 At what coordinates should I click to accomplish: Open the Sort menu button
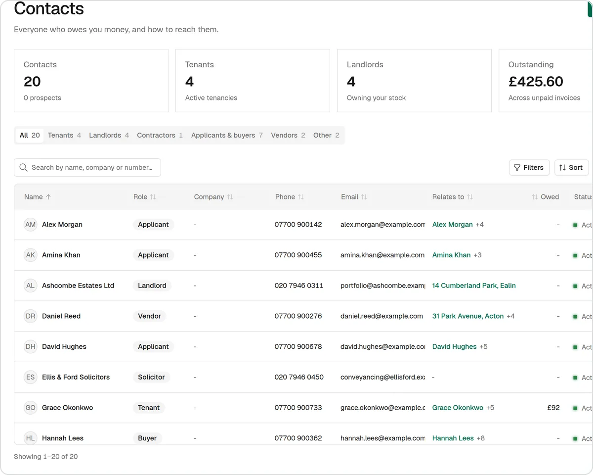[x=572, y=168]
